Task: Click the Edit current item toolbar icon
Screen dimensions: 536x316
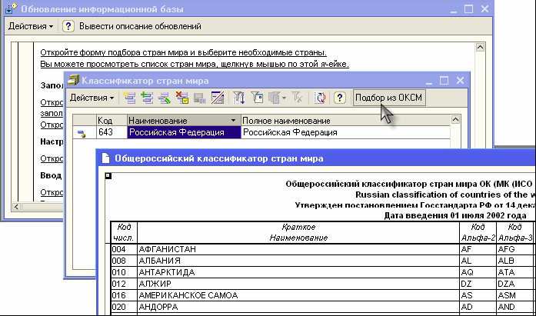Action: (x=163, y=98)
